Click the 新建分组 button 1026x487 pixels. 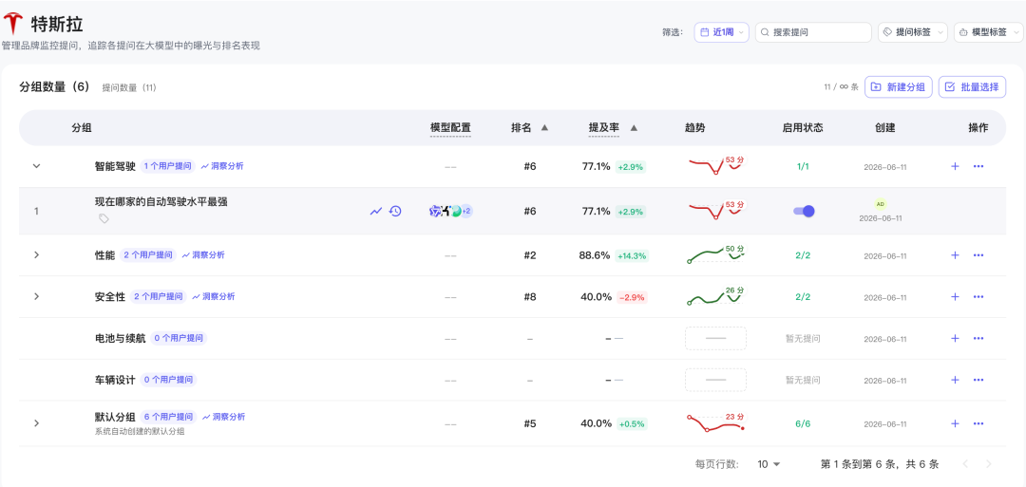(899, 87)
